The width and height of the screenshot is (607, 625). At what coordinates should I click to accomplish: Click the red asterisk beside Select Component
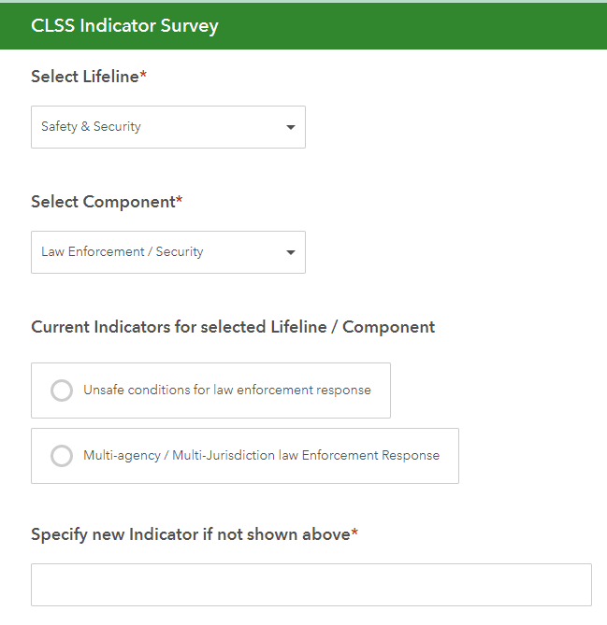coord(180,200)
